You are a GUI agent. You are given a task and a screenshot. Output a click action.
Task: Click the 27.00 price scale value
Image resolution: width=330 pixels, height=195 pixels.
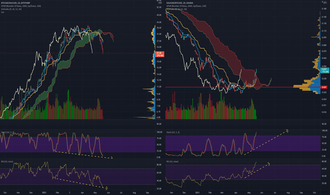coord(159,41)
